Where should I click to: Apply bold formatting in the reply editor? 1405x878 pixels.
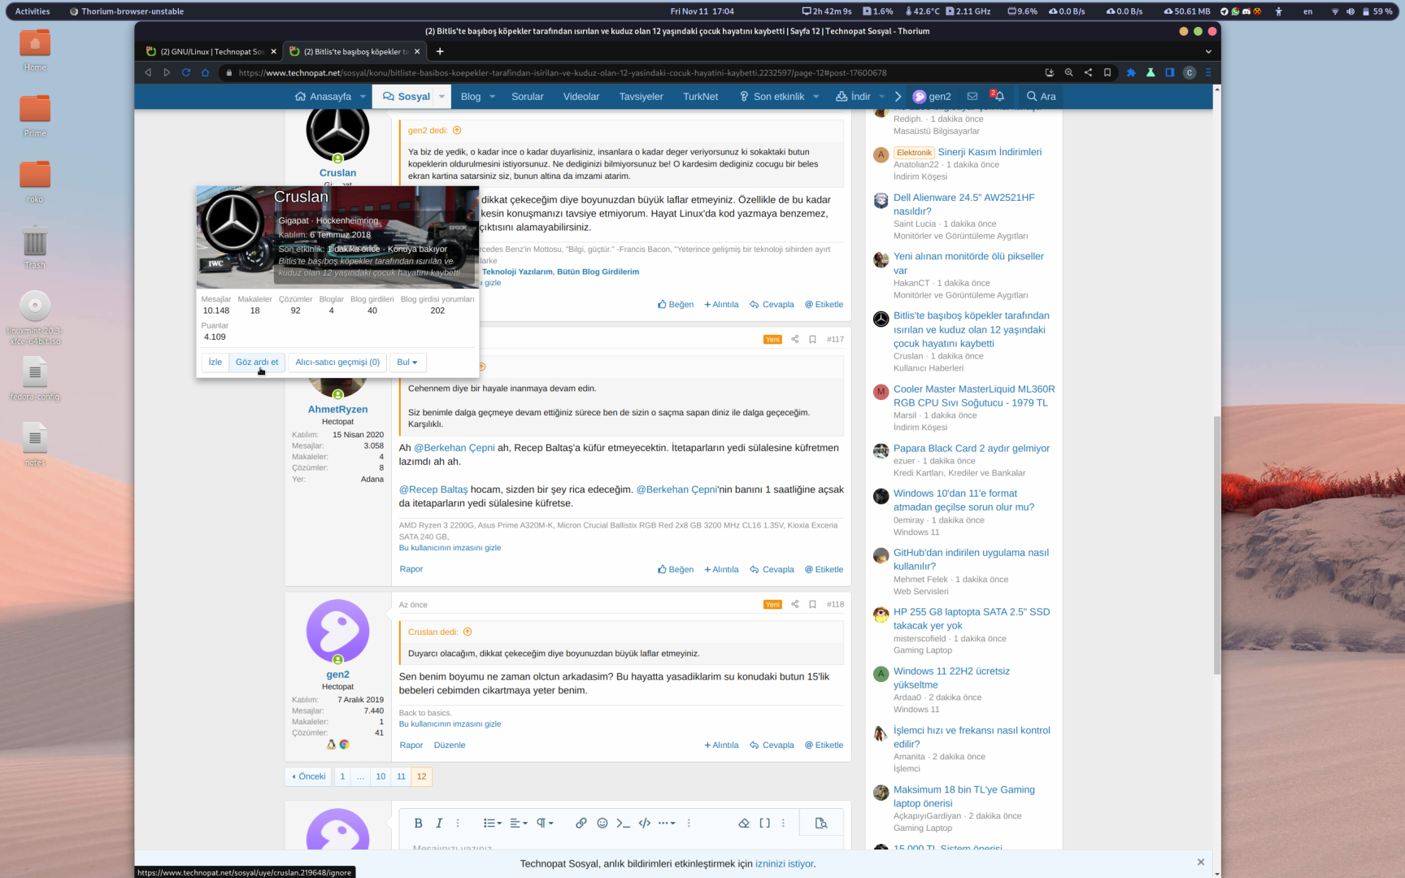click(418, 823)
